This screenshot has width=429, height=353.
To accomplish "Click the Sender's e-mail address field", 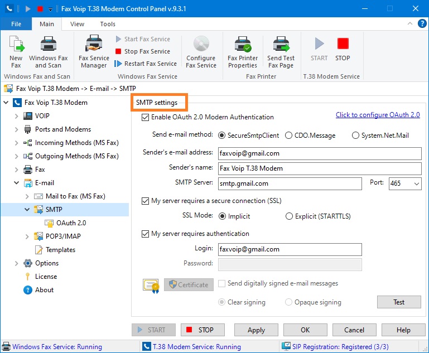I will [x=320, y=153].
